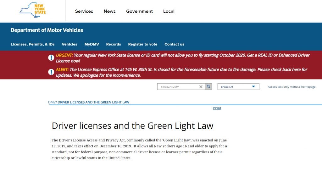Image resolution: width=322 pixels, height=181 pixels.
Task: Select Government in top navigation
Action: point(139,11)
